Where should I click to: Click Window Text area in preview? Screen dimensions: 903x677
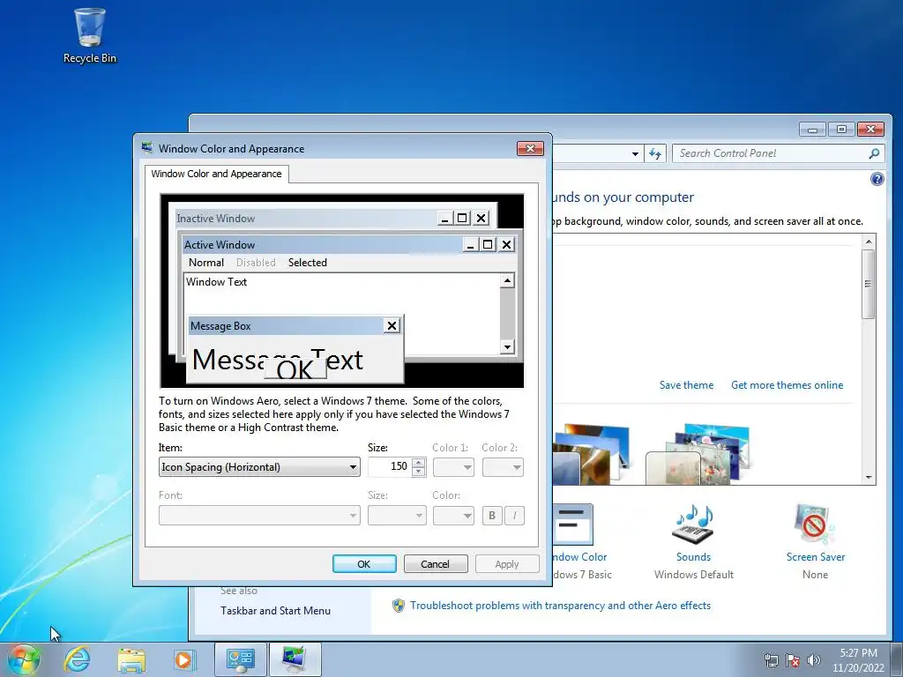[217, 282]
